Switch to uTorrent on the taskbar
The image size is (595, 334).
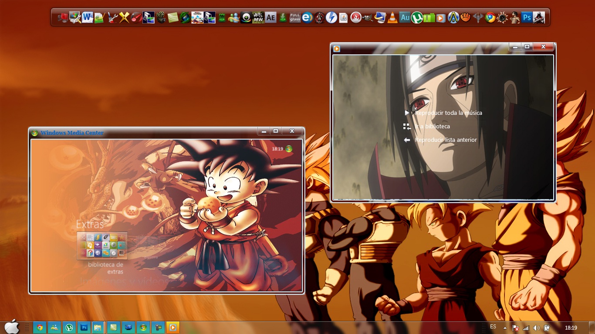tap(69, 327)
